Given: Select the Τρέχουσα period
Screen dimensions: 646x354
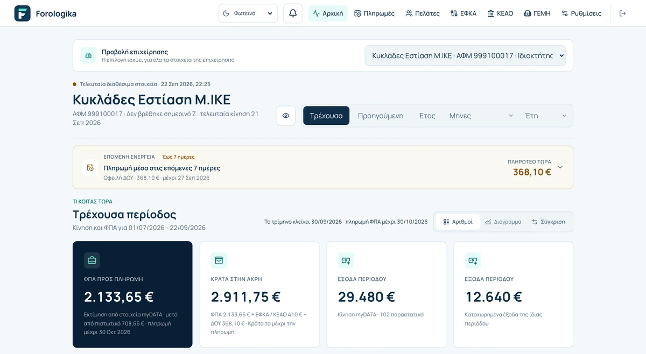Looking at the screenshot, I should click(x=326, y=116).
